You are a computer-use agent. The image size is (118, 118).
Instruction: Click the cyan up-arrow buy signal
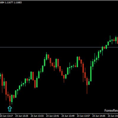click(x=10, y=109)
